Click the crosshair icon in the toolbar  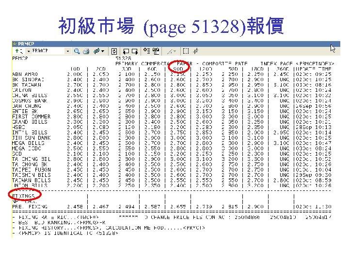[x=195, y=51]
